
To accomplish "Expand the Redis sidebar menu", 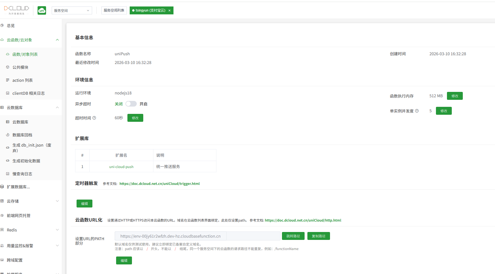I will tap(57, 230).
